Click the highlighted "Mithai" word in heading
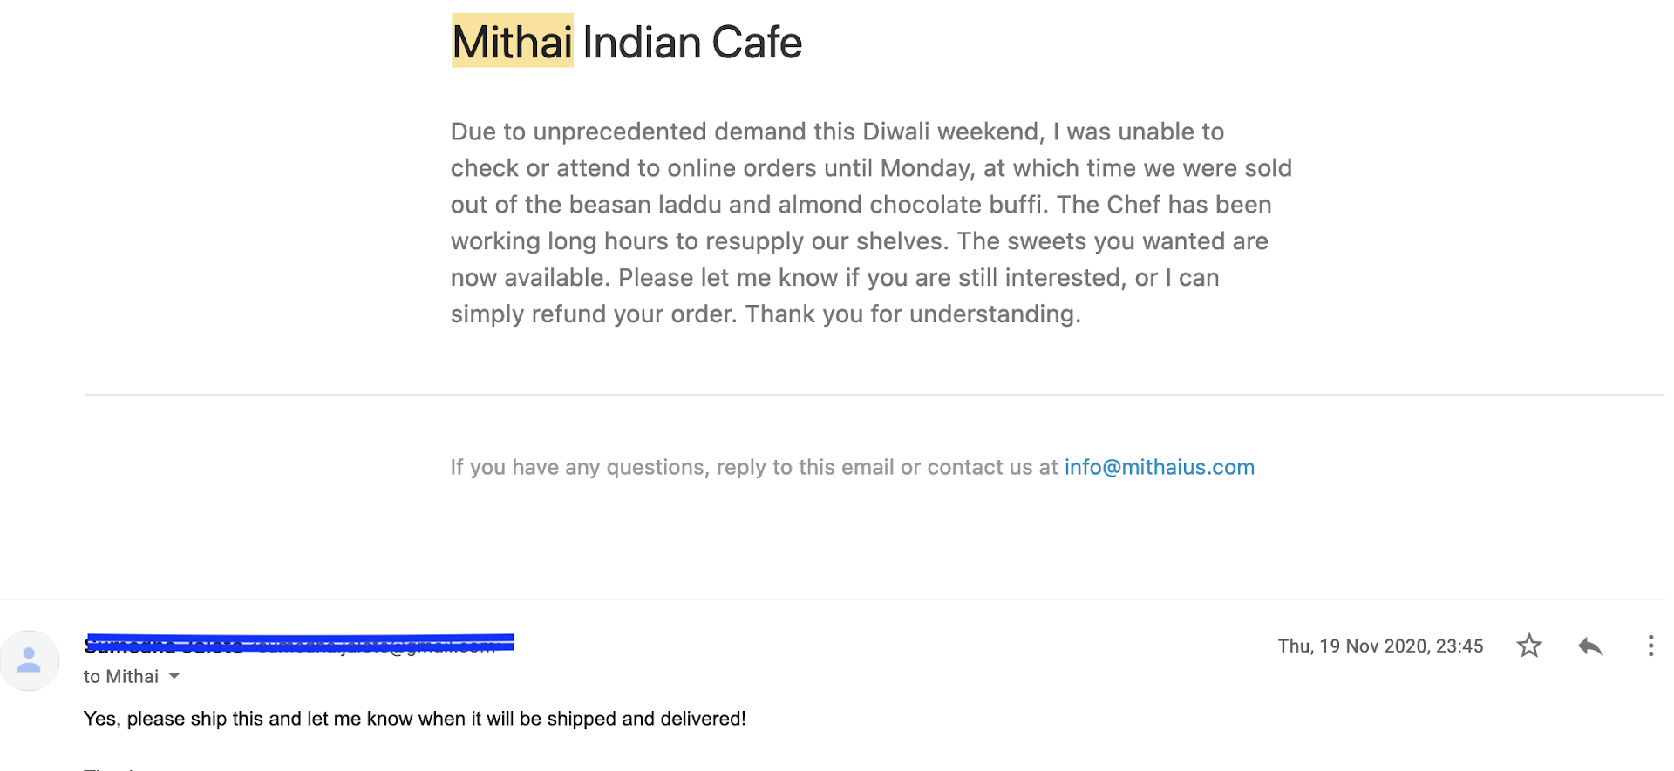The image size is (1674, 771). (x=512, y=42)
